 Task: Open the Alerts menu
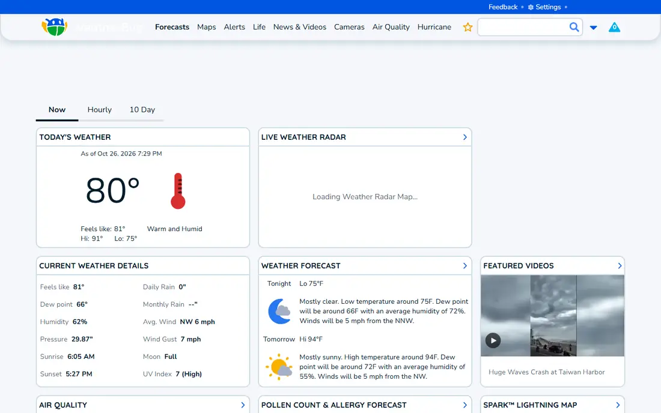[234, 27]
